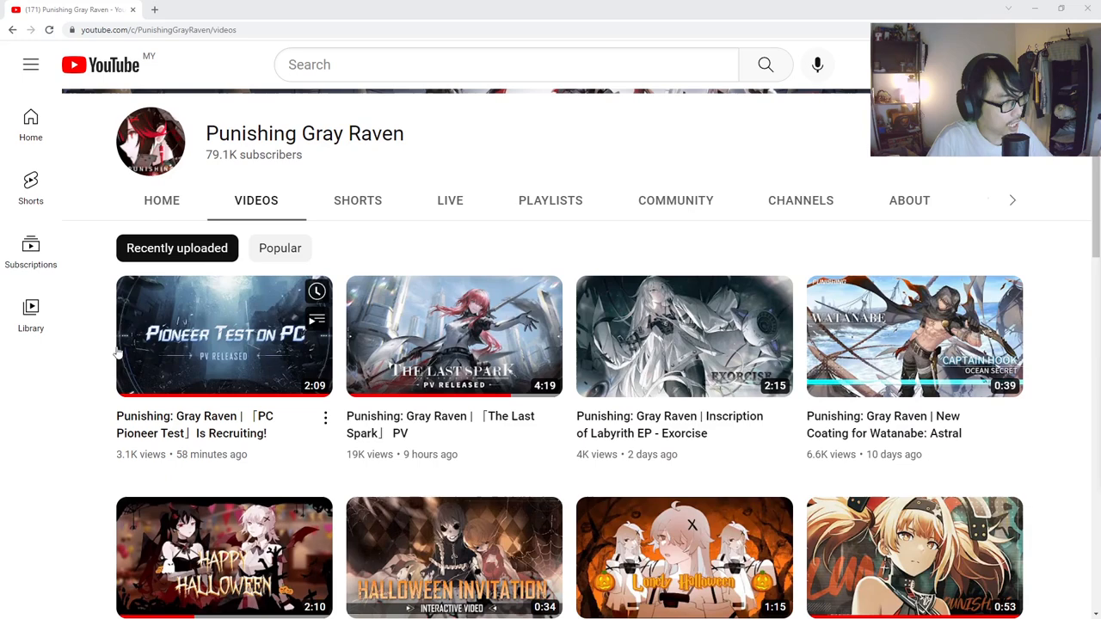Play Exorcise video thumbnail

[x=685, y=336]
